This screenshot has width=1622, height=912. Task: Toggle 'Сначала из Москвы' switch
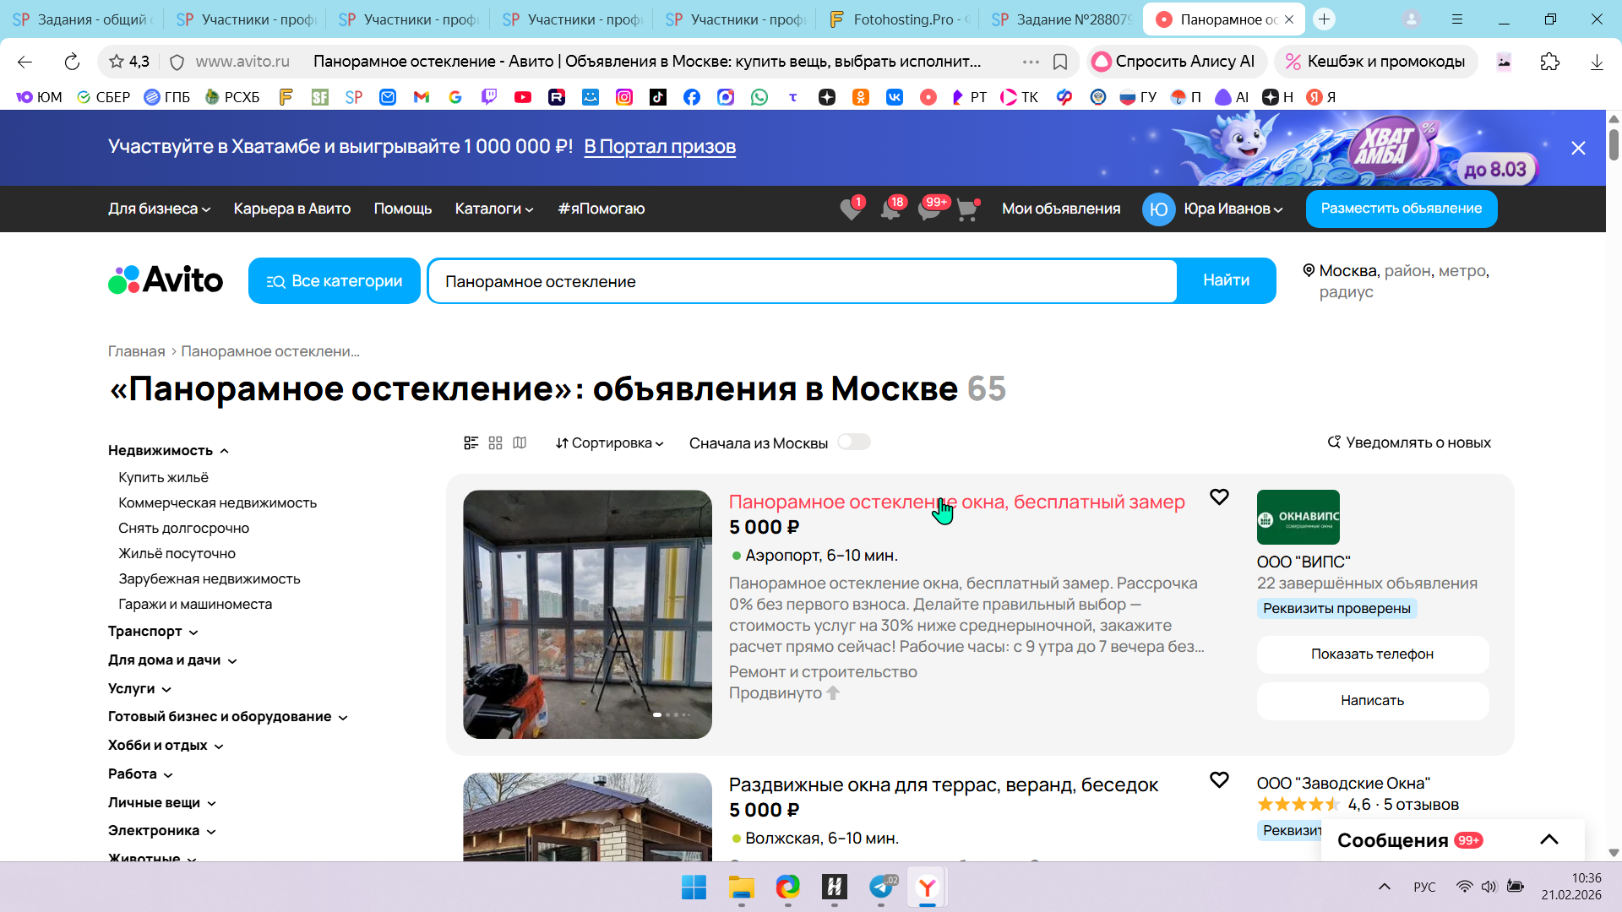854,442
